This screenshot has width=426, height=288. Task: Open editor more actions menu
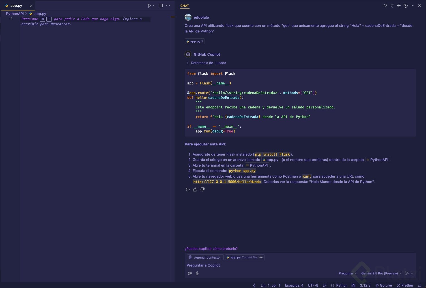pos(168,6)
